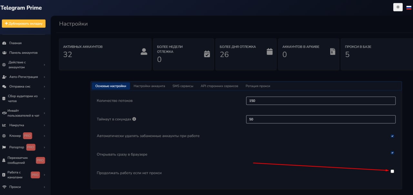
Task: Click the calendar icon on Более дня отлежка card
Action: (269, 52)
